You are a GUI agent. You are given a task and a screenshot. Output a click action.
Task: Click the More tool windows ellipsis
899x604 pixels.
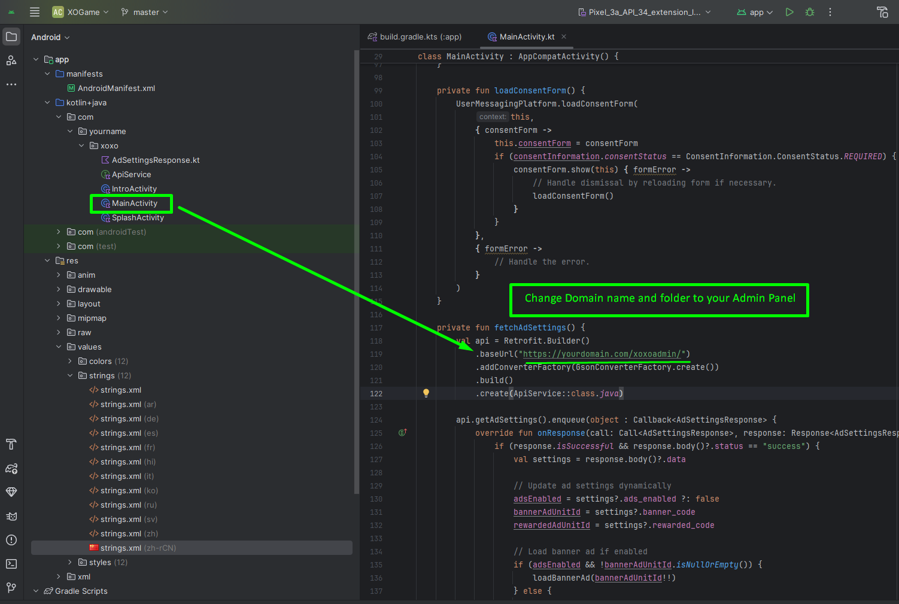11,84
